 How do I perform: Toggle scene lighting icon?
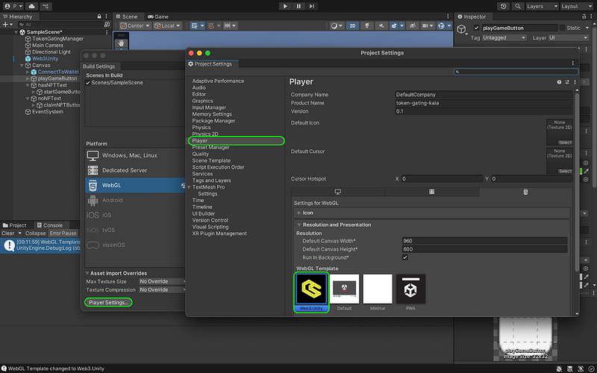(367, 26)
